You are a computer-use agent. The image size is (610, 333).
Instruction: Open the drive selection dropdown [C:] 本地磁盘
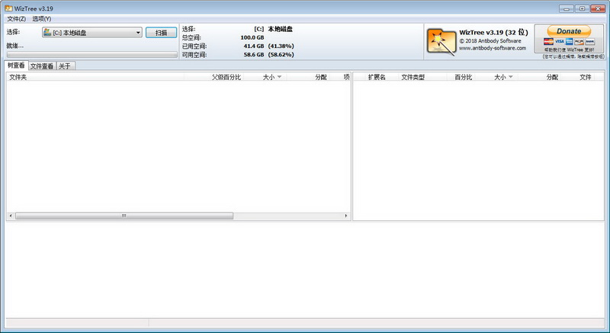[x=92, y=33]
